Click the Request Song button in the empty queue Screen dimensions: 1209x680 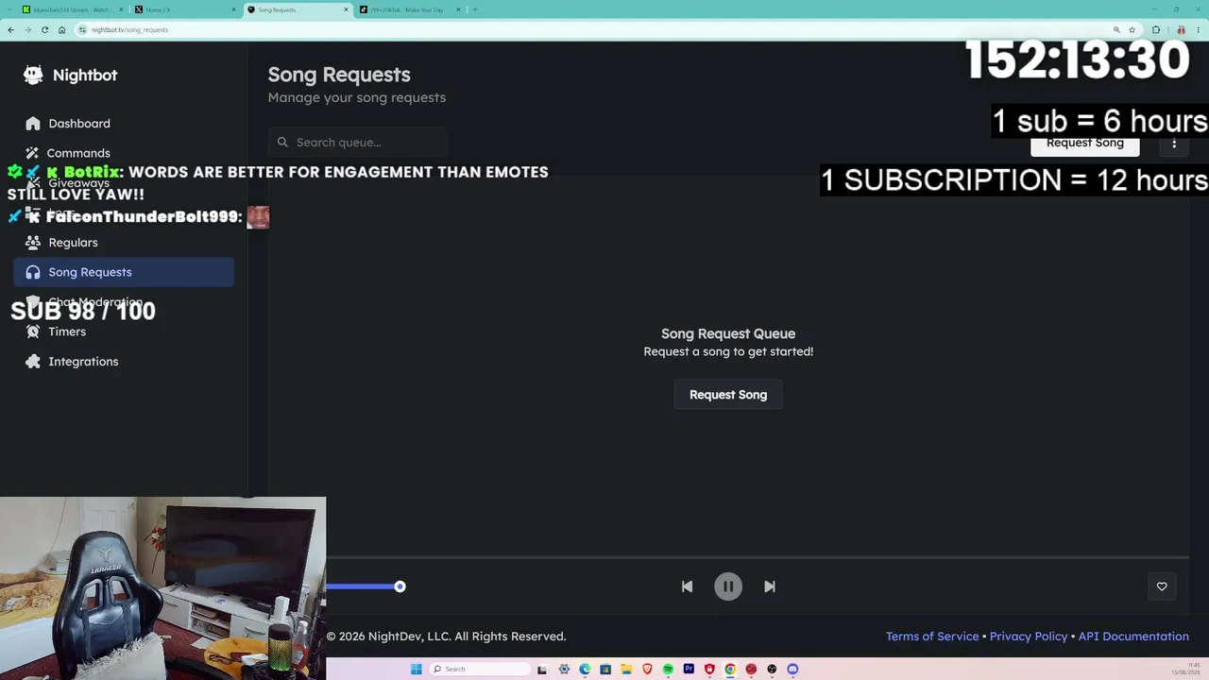point(728,395)
